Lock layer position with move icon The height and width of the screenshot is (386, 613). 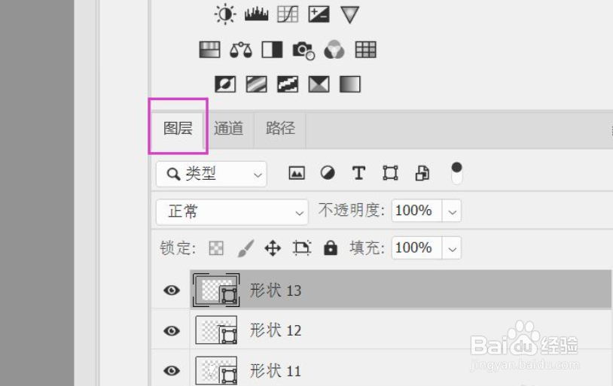coord(273,248)
